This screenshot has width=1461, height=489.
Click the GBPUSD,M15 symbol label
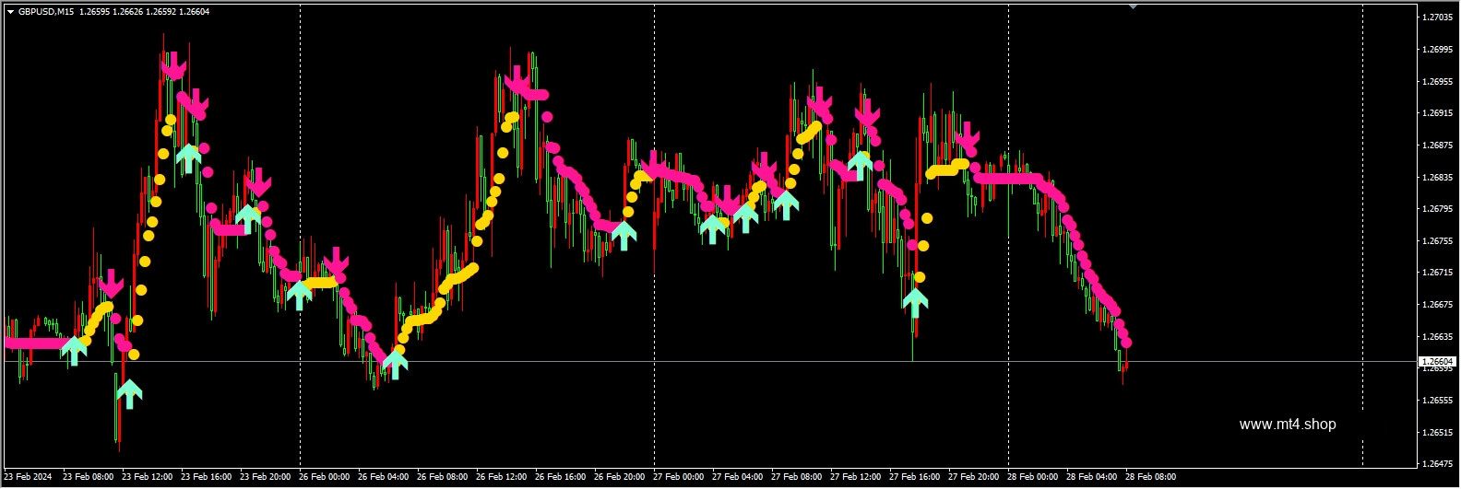[46, 12]
